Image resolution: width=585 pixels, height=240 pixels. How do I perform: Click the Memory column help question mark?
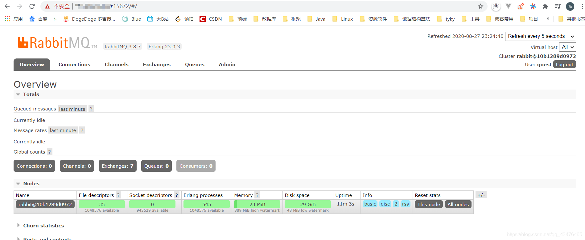pyautogui.click(x=257, y=195)
